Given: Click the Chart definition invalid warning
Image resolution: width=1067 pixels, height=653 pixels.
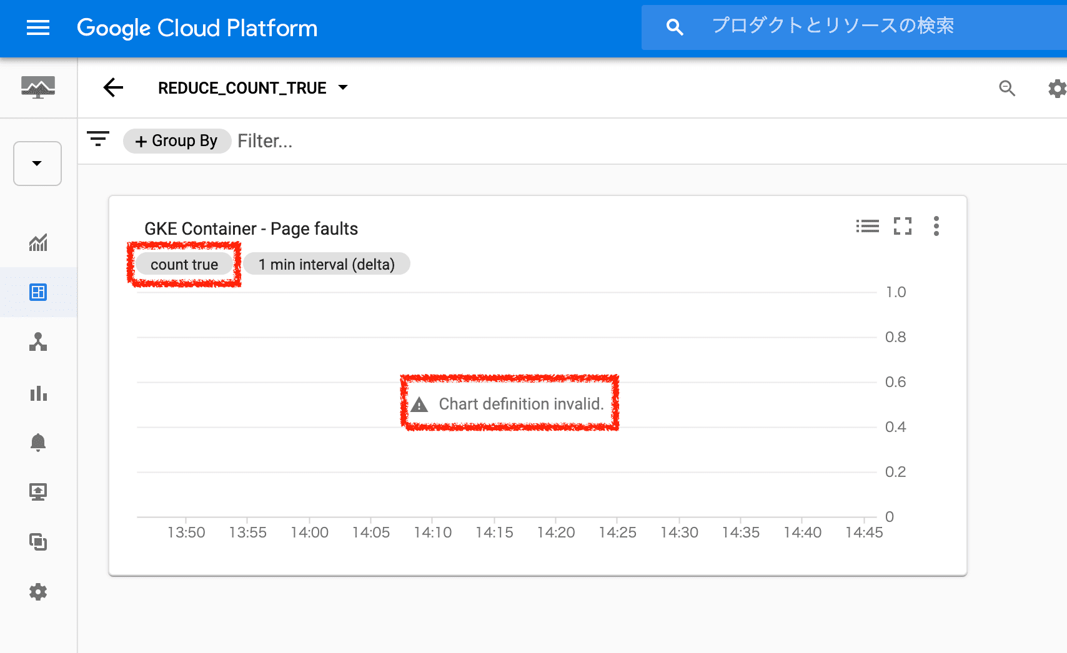Looking at the screenshot, I should click(x=509, y=404).
